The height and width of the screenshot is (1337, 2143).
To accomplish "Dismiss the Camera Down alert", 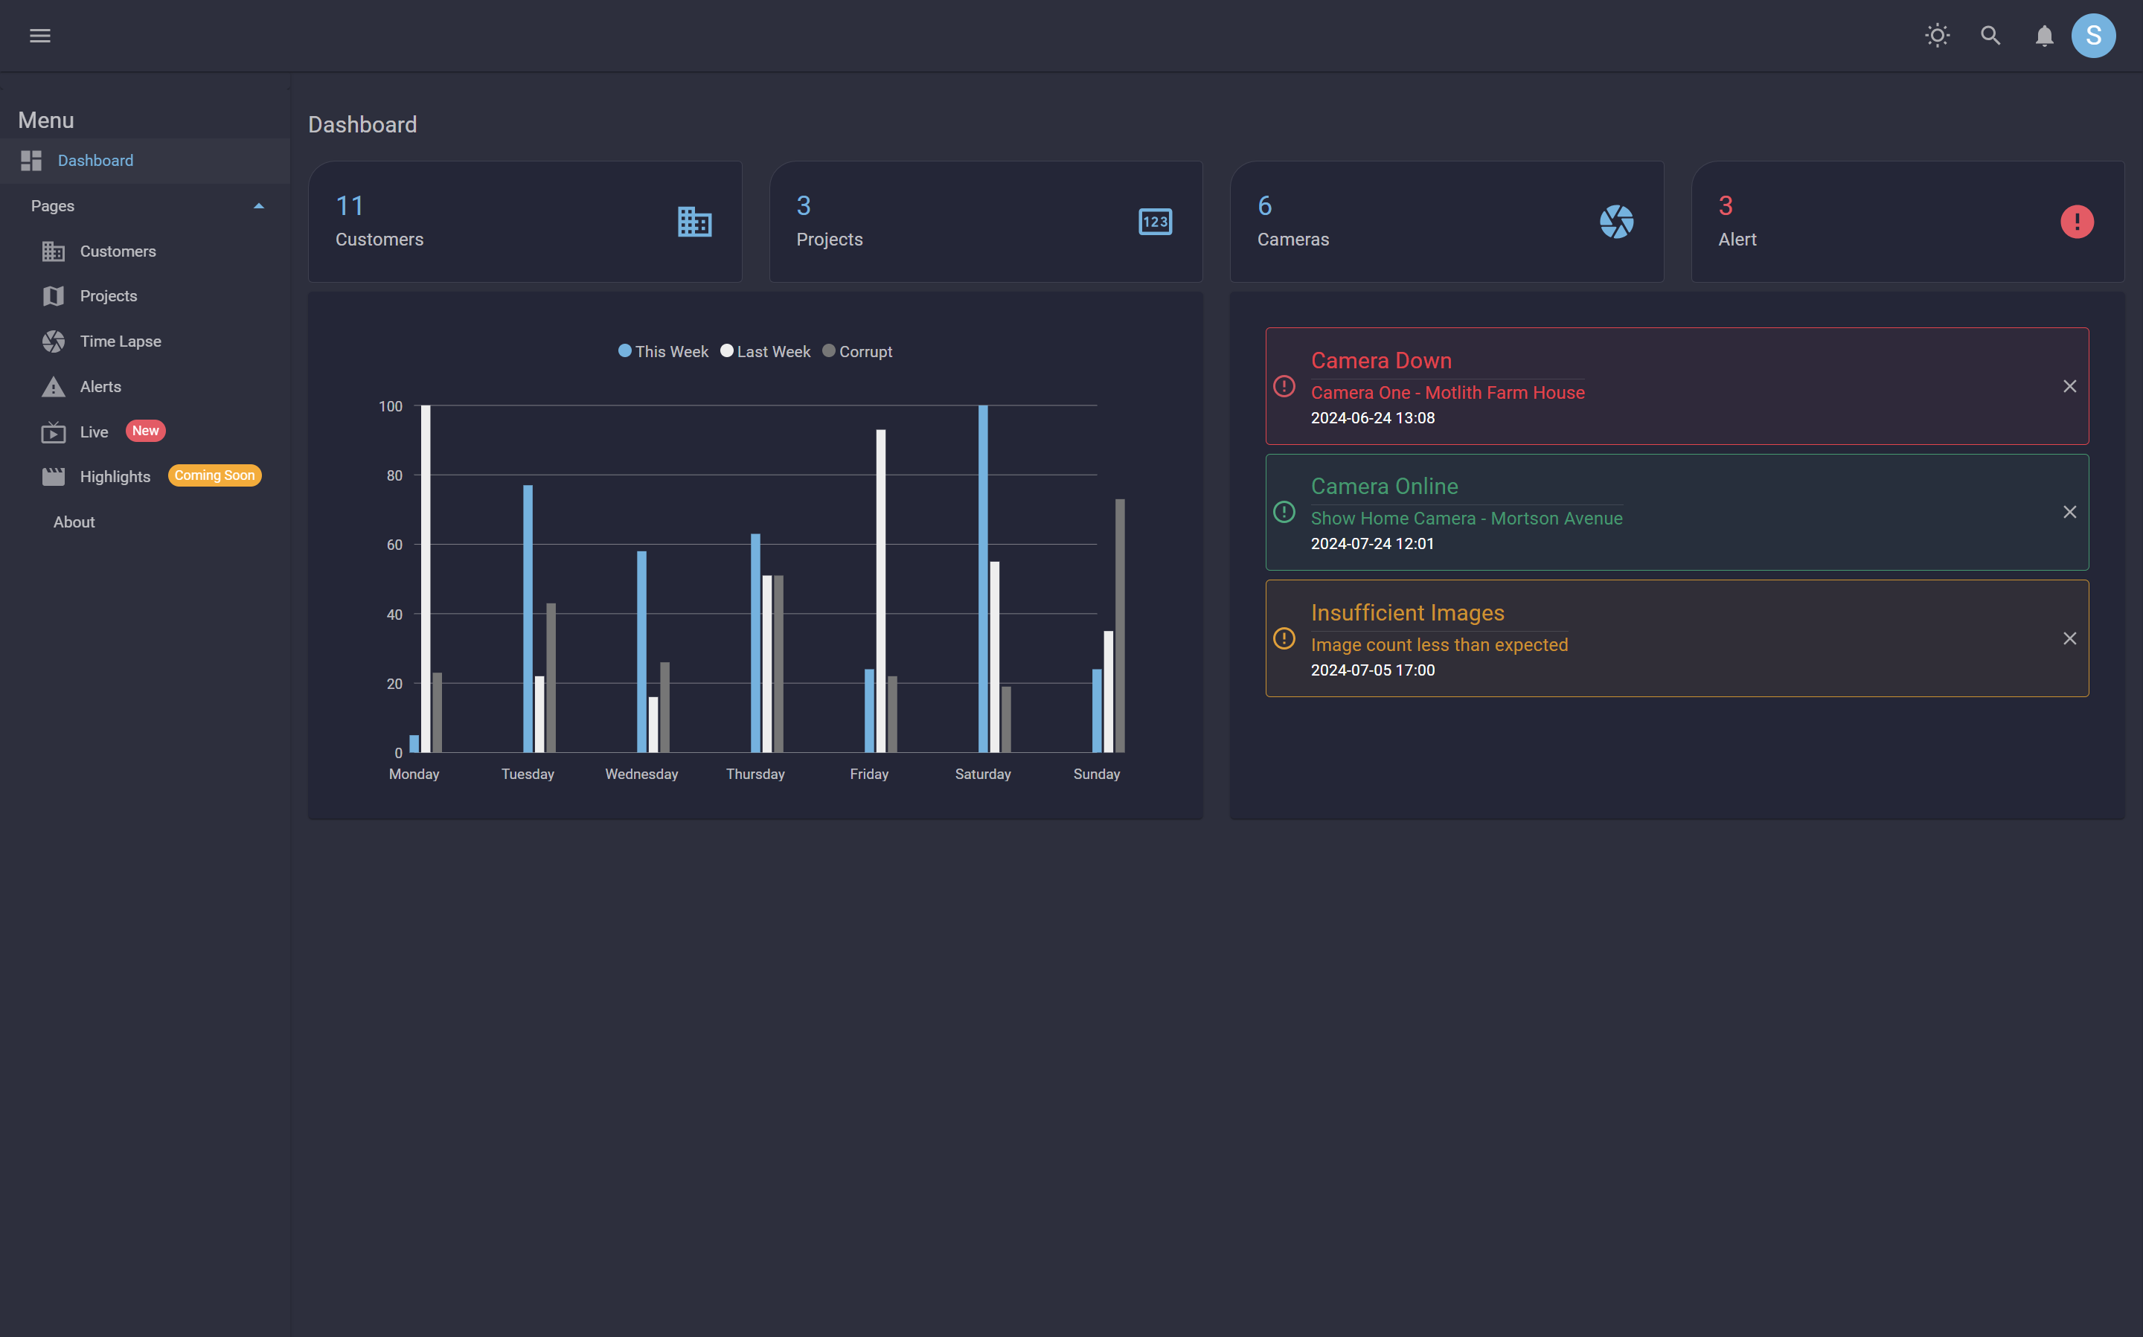I will (x=2069, y=386).
